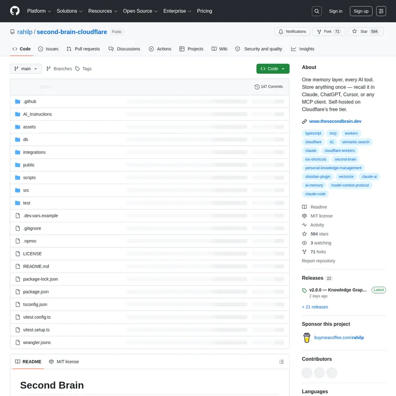
Task: Click the model-context-protocol topic tag
Action: tap(350, 185)
